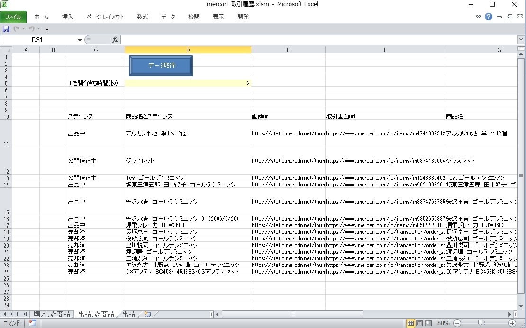Viewport: 526px width, 328px height.
Task: Click the 漏電ブレーカ BJW3603 cell in column D
Action: pyautogui.click(x=188, y=225)
